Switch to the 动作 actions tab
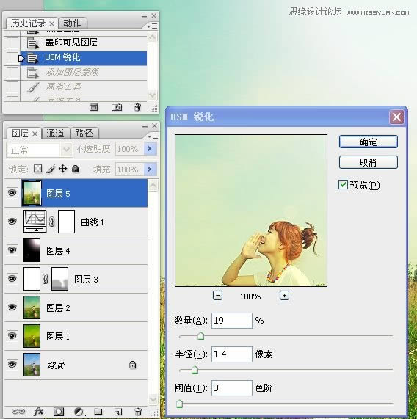The width and height of the screenshot is (417, 419). (72, 23)
